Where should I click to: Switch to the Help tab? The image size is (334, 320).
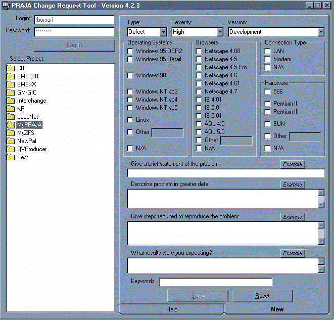click(172, 309)
